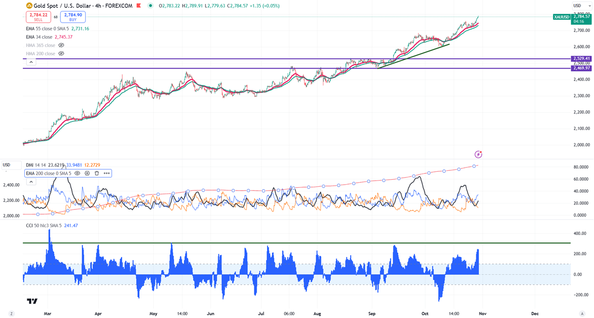
Task: Click the TradingView logo icon
Action: [x=32, y=302]
